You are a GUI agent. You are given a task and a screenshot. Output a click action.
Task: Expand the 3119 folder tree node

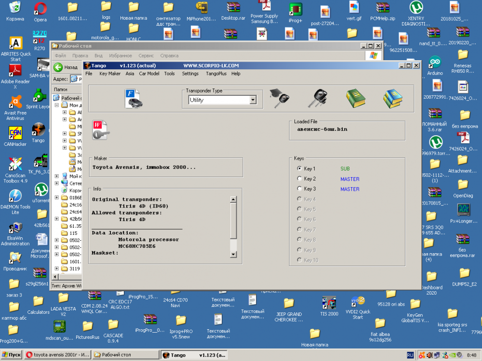(57, 269)
